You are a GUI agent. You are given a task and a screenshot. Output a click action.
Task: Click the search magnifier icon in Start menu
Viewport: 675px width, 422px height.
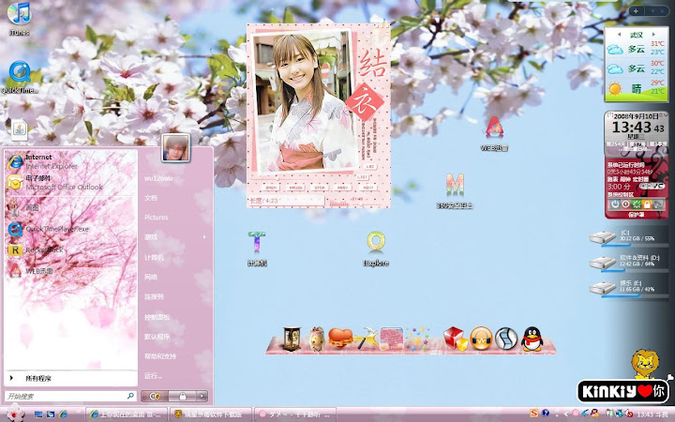pos(130,396)
